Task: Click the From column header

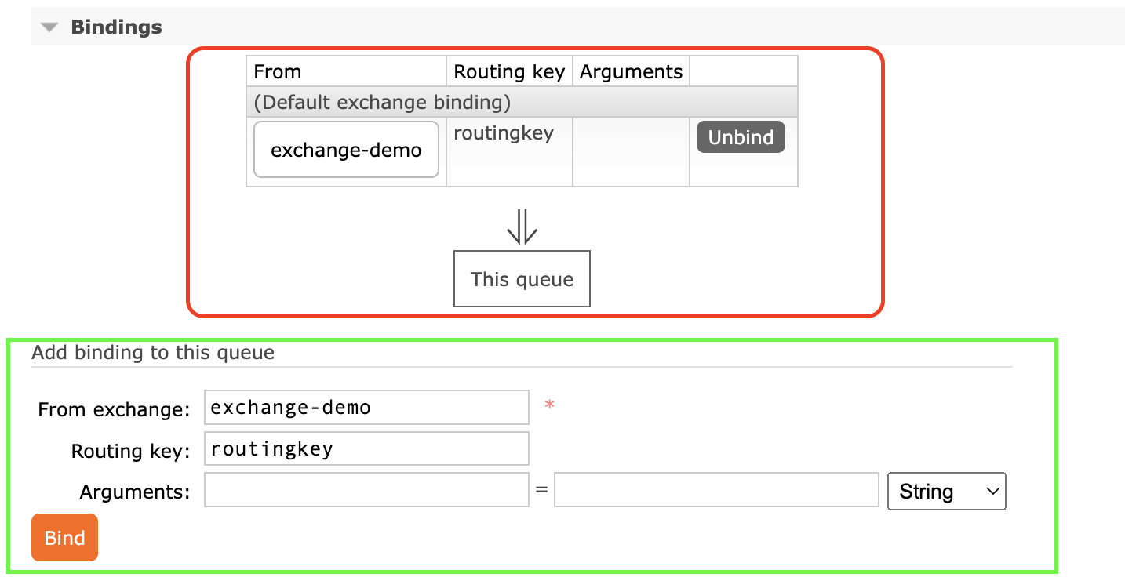Action: [277, 71]
